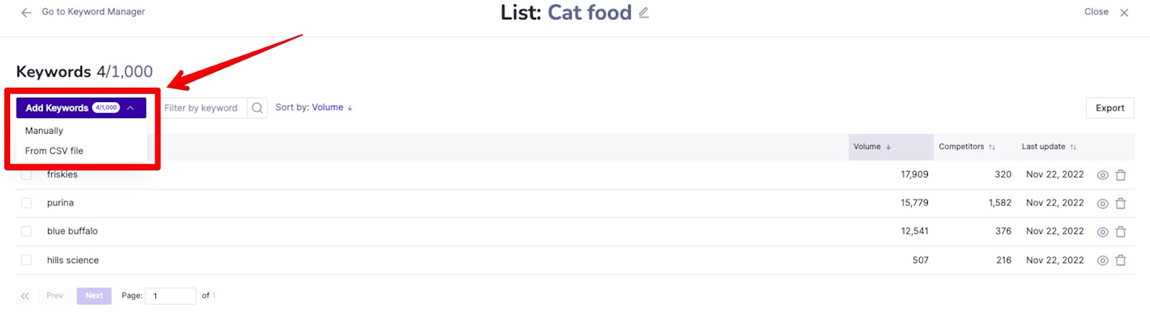Remove hills science using trash icon
The height and width of the screenshot is (317, 1150).
coord(1121,260)
